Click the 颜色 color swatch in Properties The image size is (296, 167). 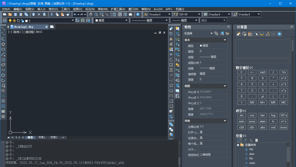[201, 46]
